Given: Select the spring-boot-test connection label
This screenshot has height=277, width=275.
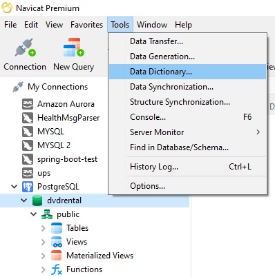Looking at the screenshot, I should click(x=67, y=159).
